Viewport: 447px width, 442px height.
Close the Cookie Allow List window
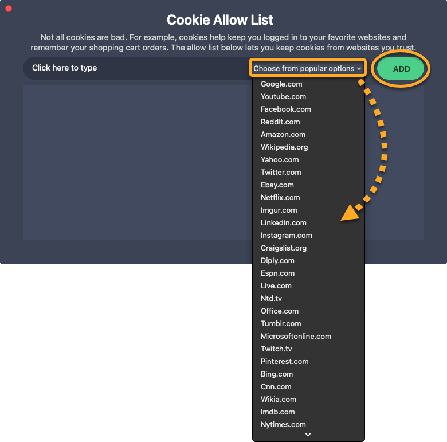pos(9,9)
